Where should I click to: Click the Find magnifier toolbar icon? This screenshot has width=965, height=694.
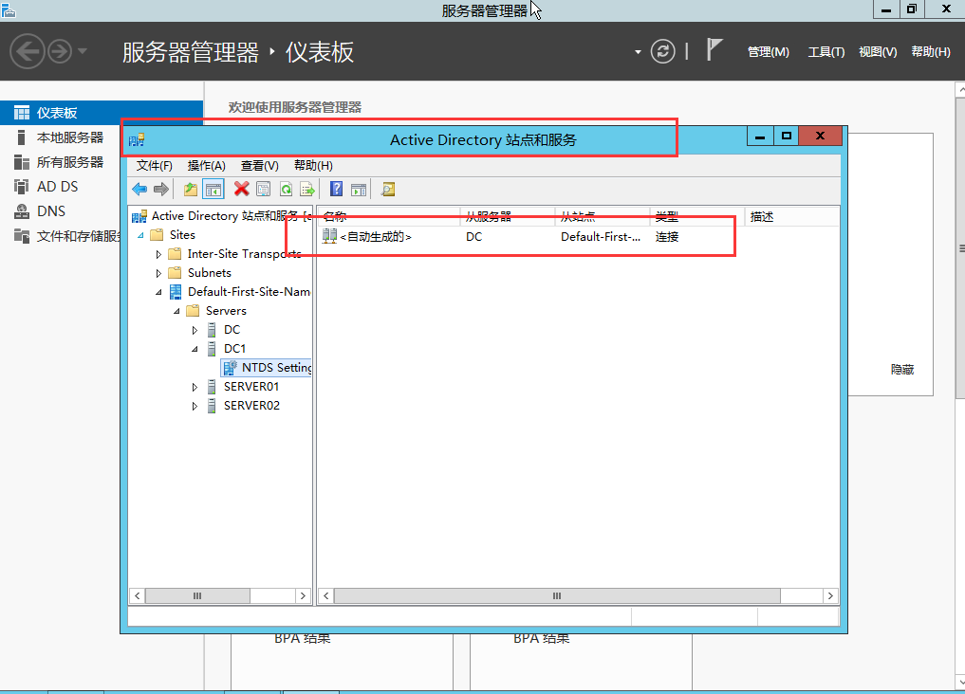388,190
